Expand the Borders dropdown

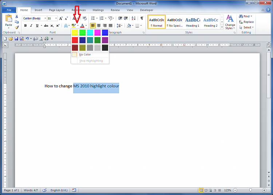coord(141,26)
